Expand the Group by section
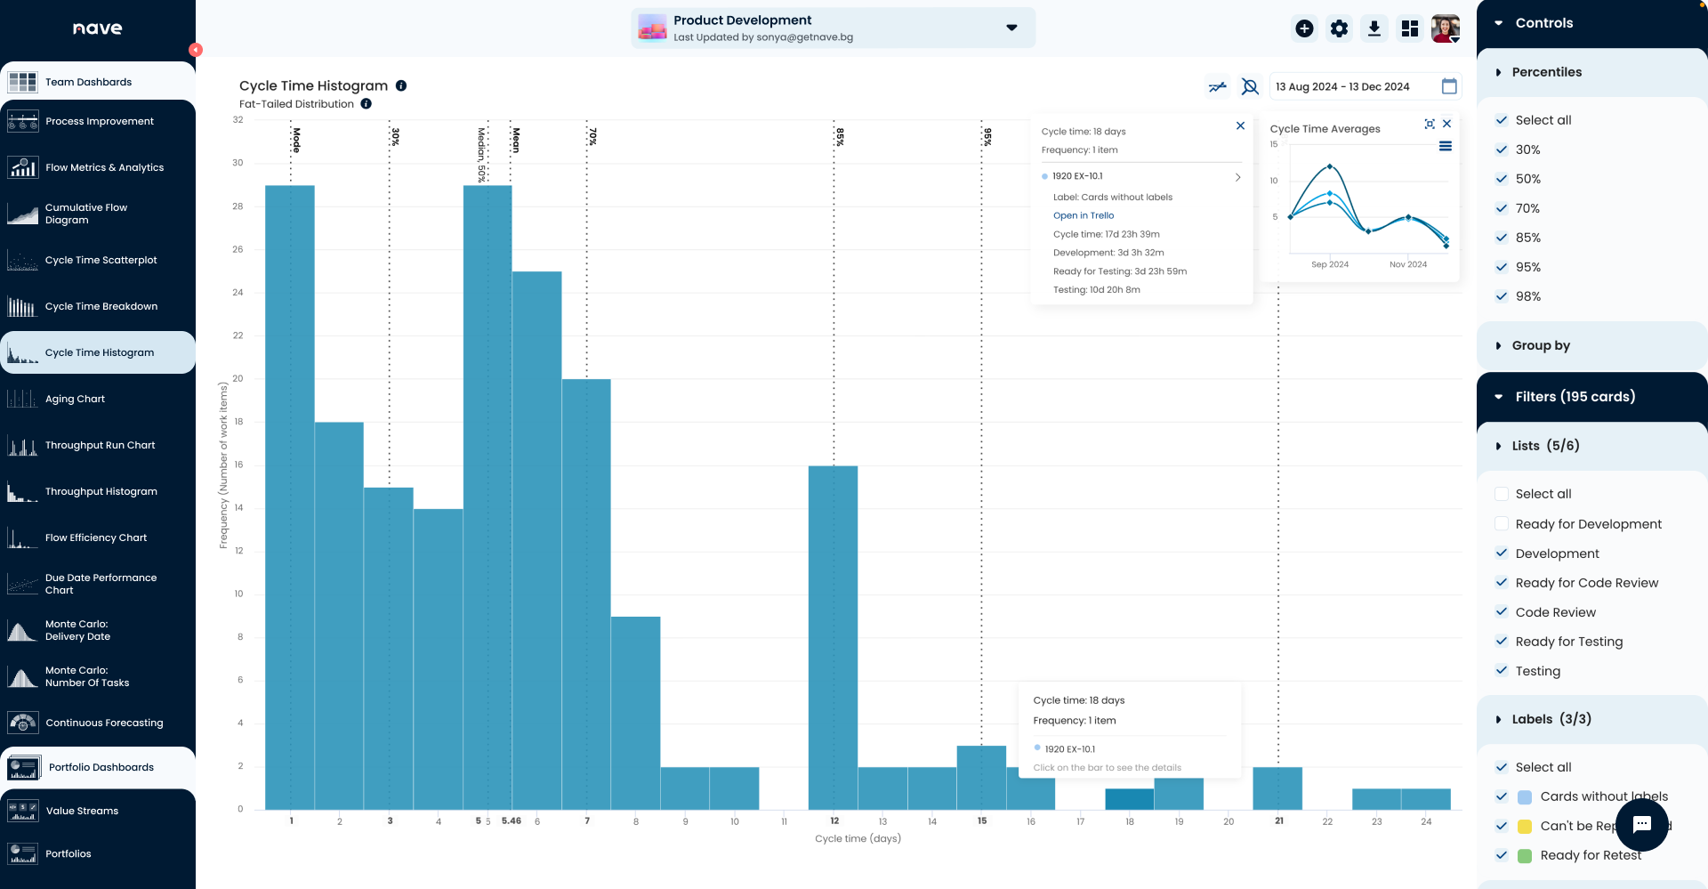 [1500, 345]
